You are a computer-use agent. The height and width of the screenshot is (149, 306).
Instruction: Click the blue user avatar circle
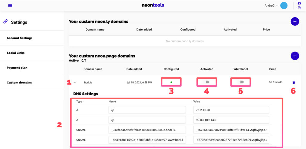click(284, 6)
